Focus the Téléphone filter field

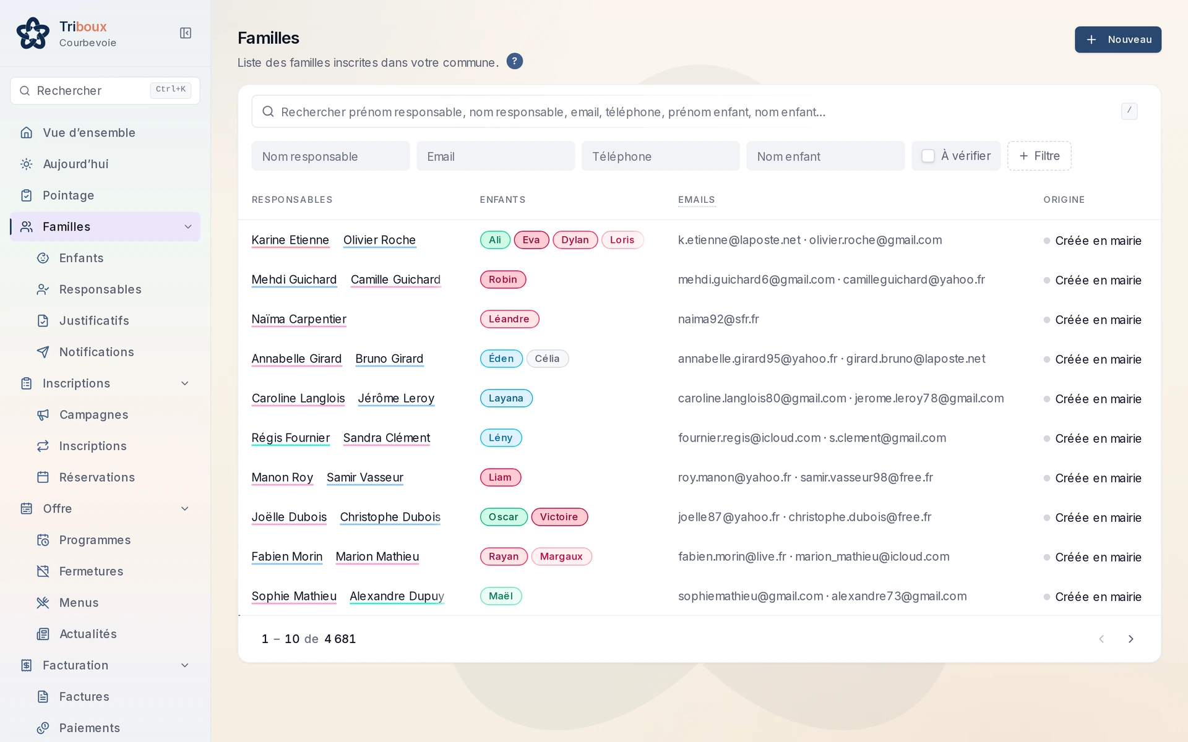coord(660,156)
